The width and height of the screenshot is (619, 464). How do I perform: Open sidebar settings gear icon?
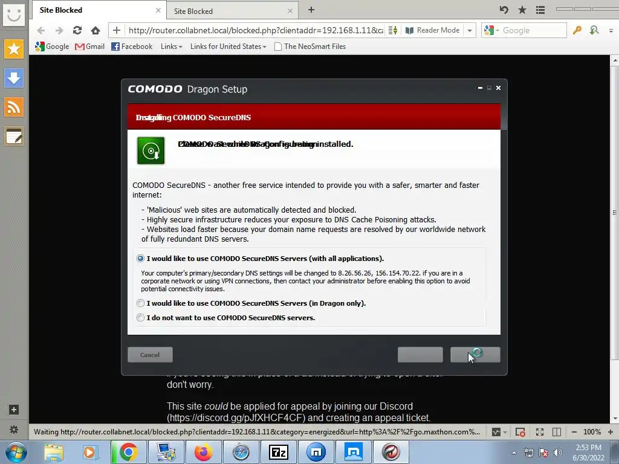[14, 430]
